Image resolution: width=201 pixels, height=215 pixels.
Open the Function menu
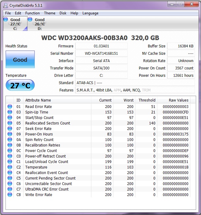pyautogui.click(x=32, y=13)
